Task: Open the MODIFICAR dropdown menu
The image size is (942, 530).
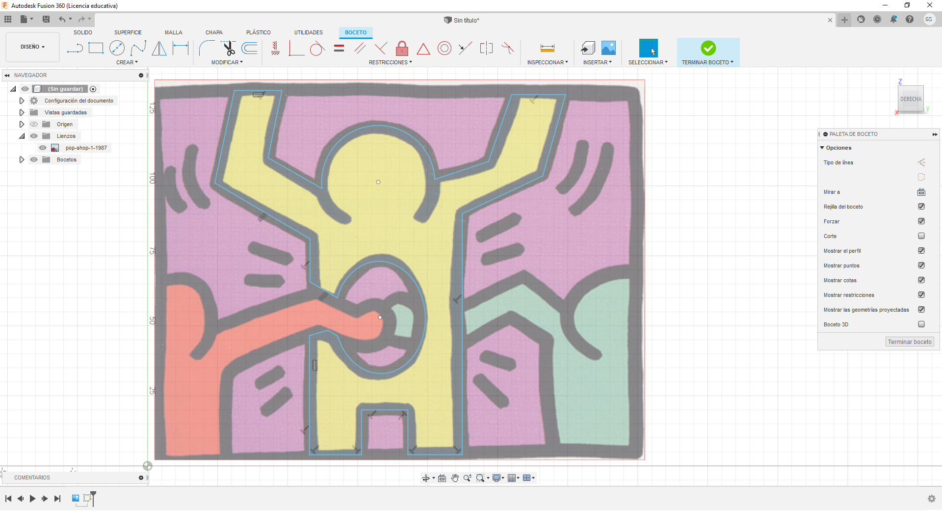Action: point(227,62)
